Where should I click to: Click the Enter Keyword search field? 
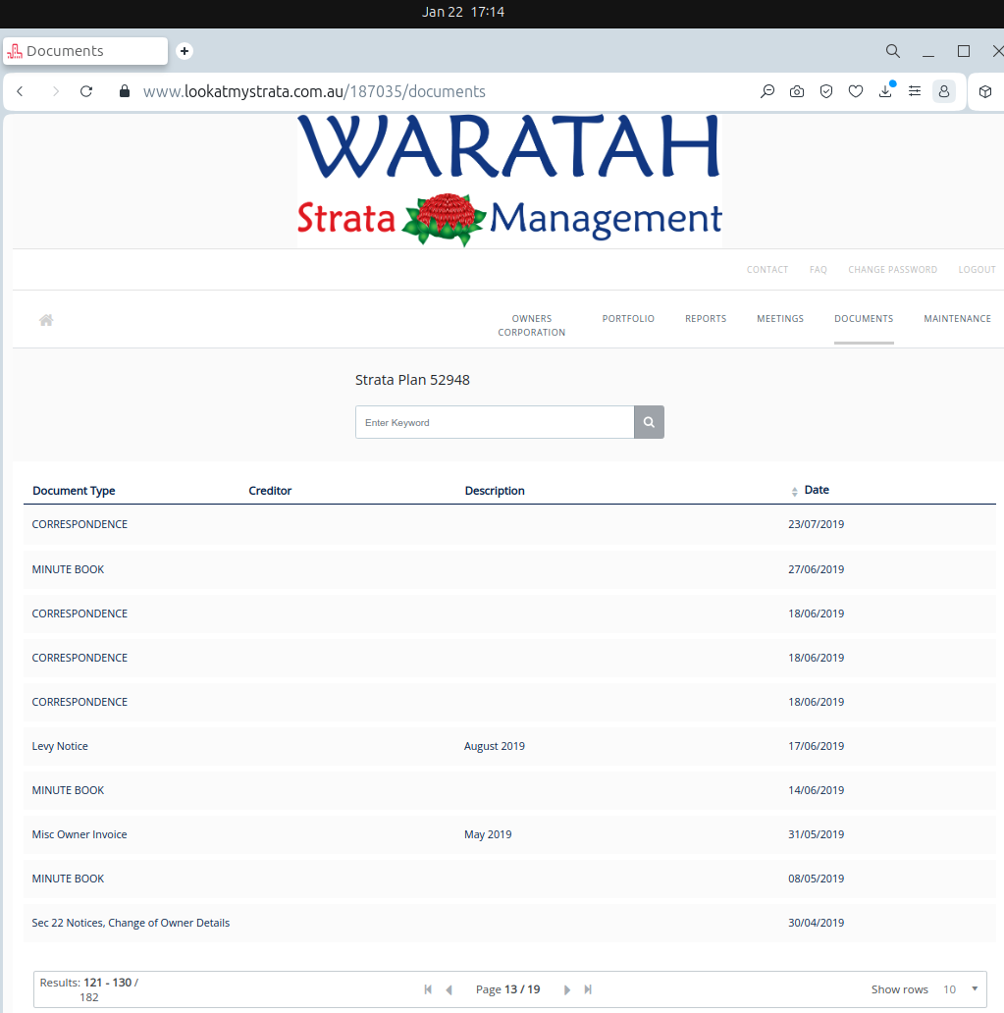[x=495, y=422]
